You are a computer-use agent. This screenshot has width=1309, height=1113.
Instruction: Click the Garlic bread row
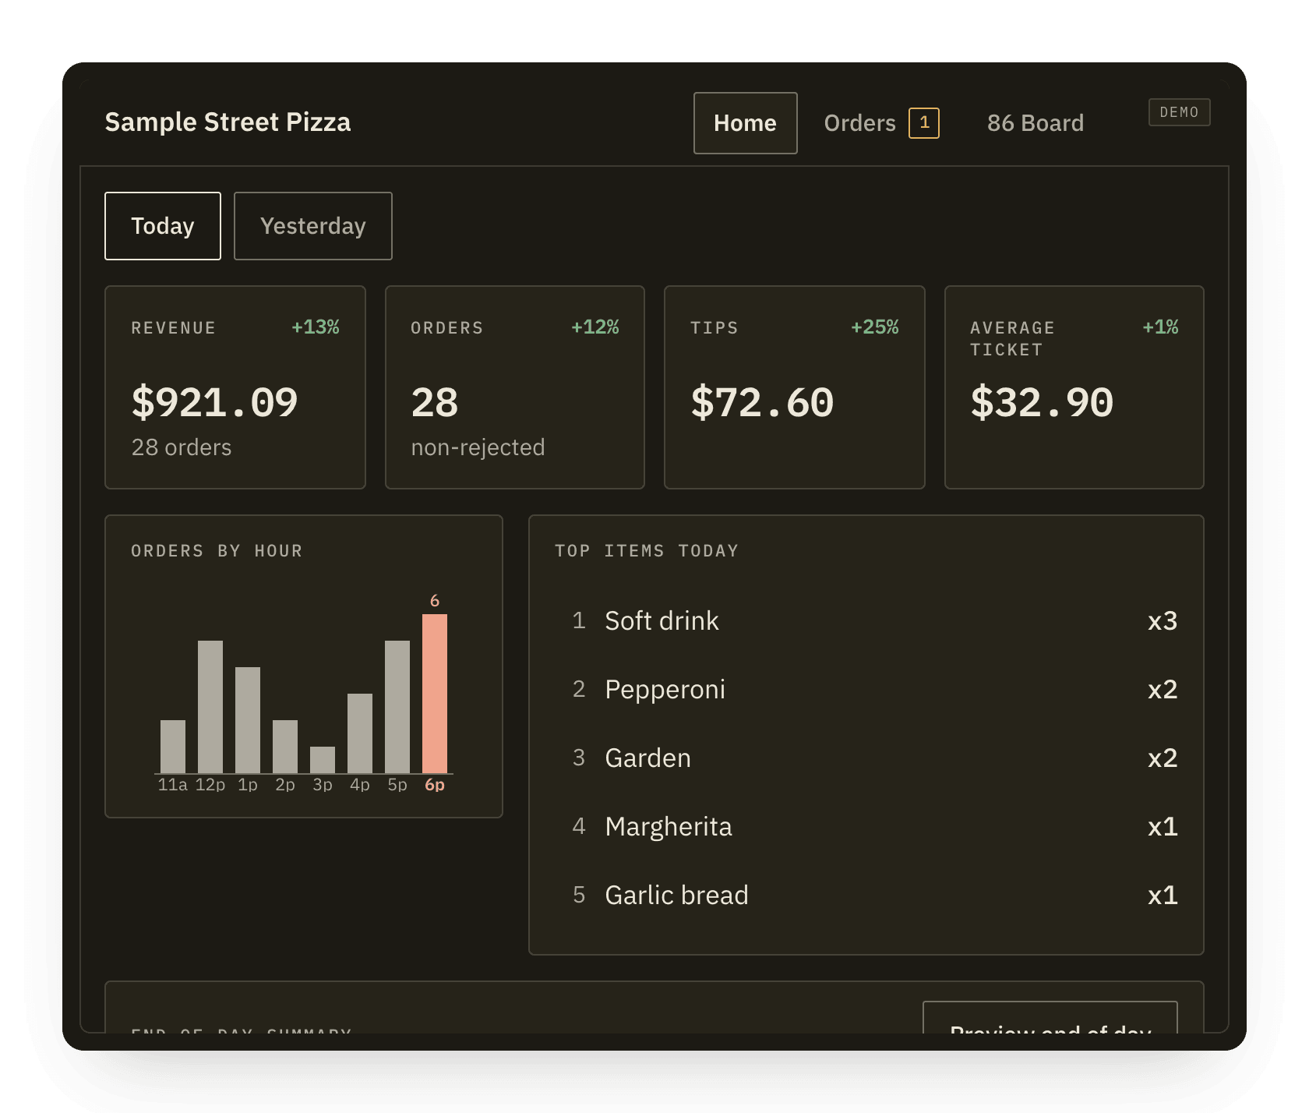pos(866,896)
